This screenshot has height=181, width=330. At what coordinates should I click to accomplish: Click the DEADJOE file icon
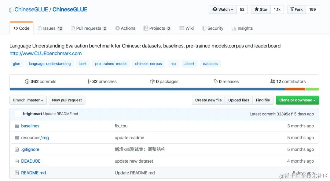click(16, 161)
